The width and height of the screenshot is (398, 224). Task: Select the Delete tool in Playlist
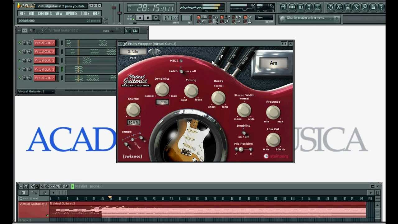[x=42, y=186]
